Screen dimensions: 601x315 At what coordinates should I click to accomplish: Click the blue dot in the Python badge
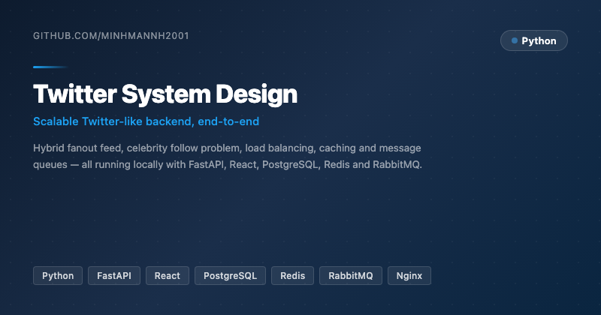pyautogui.click(x=515, y=40)
